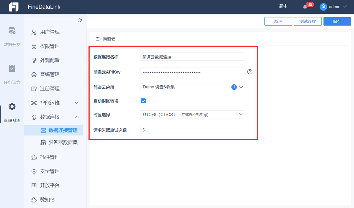Image resolution: width=354 pixels, height=208 pixels.
Task: Click FineDataLink title text
Action: (x=44, y=7)
